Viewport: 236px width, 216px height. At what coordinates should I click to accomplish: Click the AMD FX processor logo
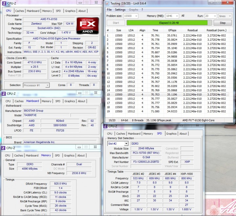click(x=88, y=26)
